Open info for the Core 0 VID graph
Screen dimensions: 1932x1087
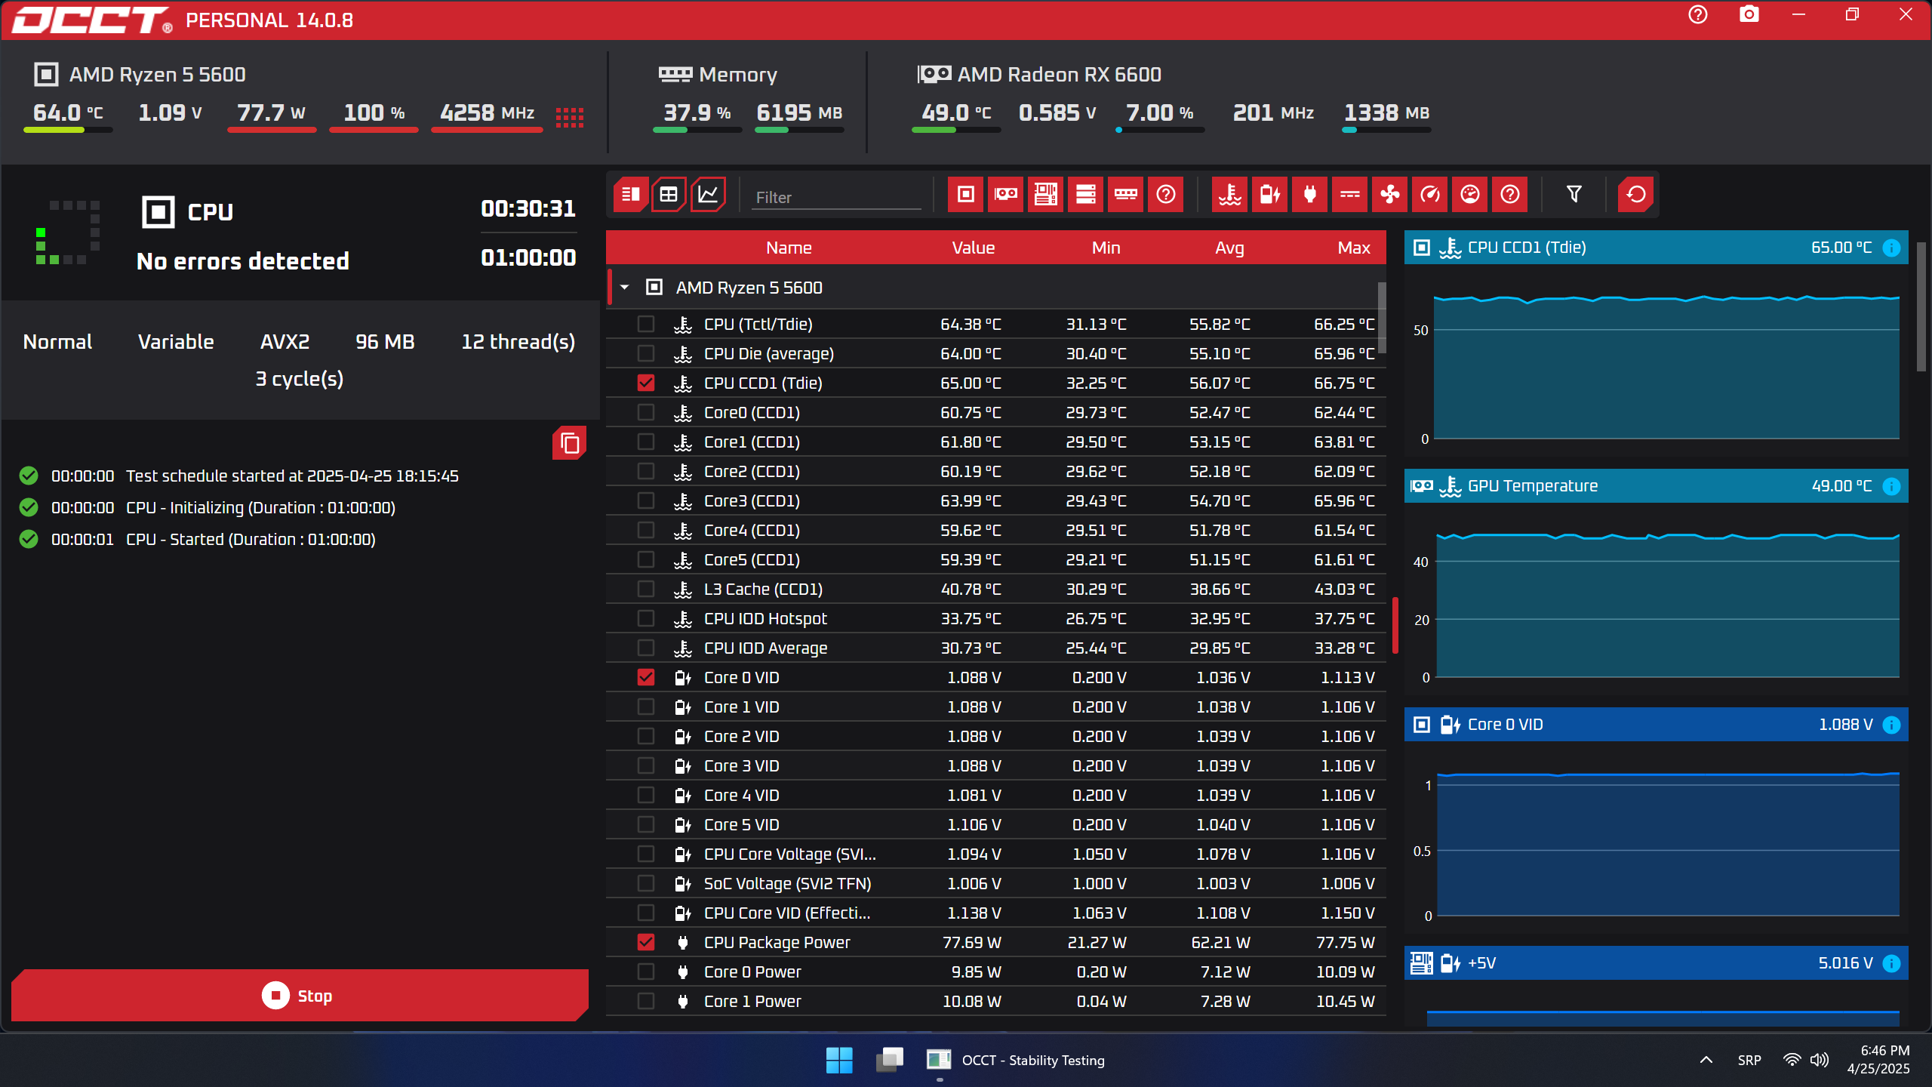tap(1891, 725)
